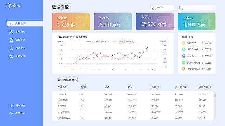225x126 pixels.
Task: Click the month 1 red data point
Action: tap(74, 63)
